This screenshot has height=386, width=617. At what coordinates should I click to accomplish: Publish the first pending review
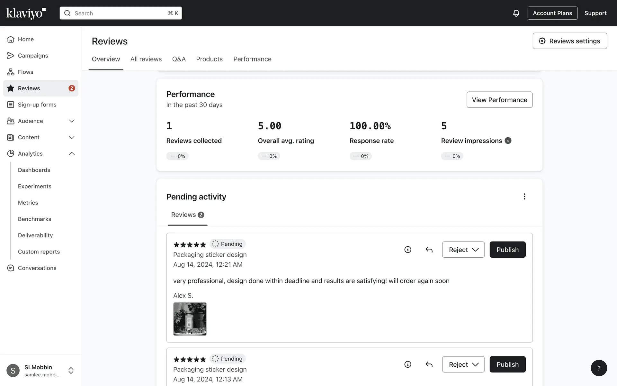507,250
